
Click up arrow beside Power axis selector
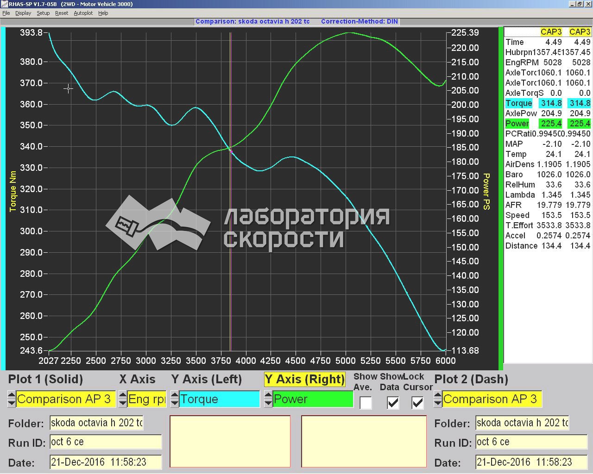(x=268, y=395)
